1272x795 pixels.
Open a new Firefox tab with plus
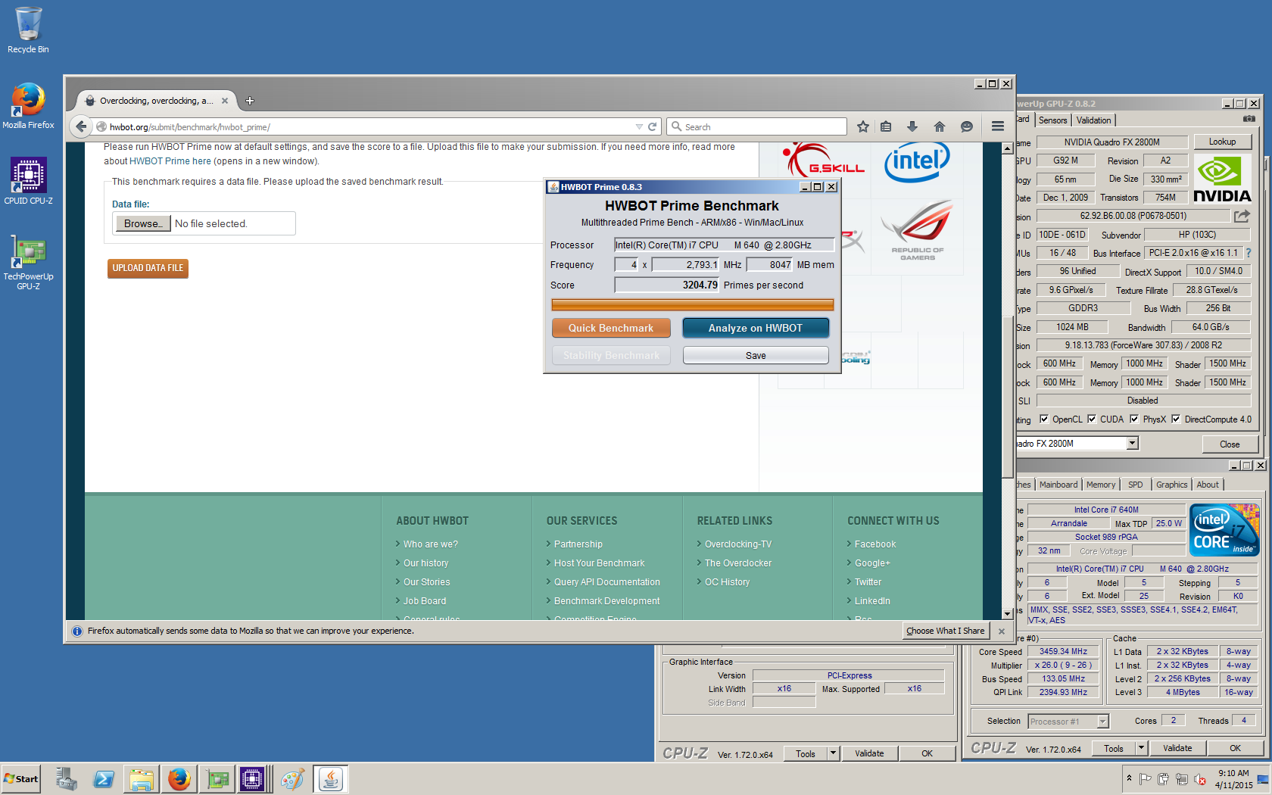(250, 101)
